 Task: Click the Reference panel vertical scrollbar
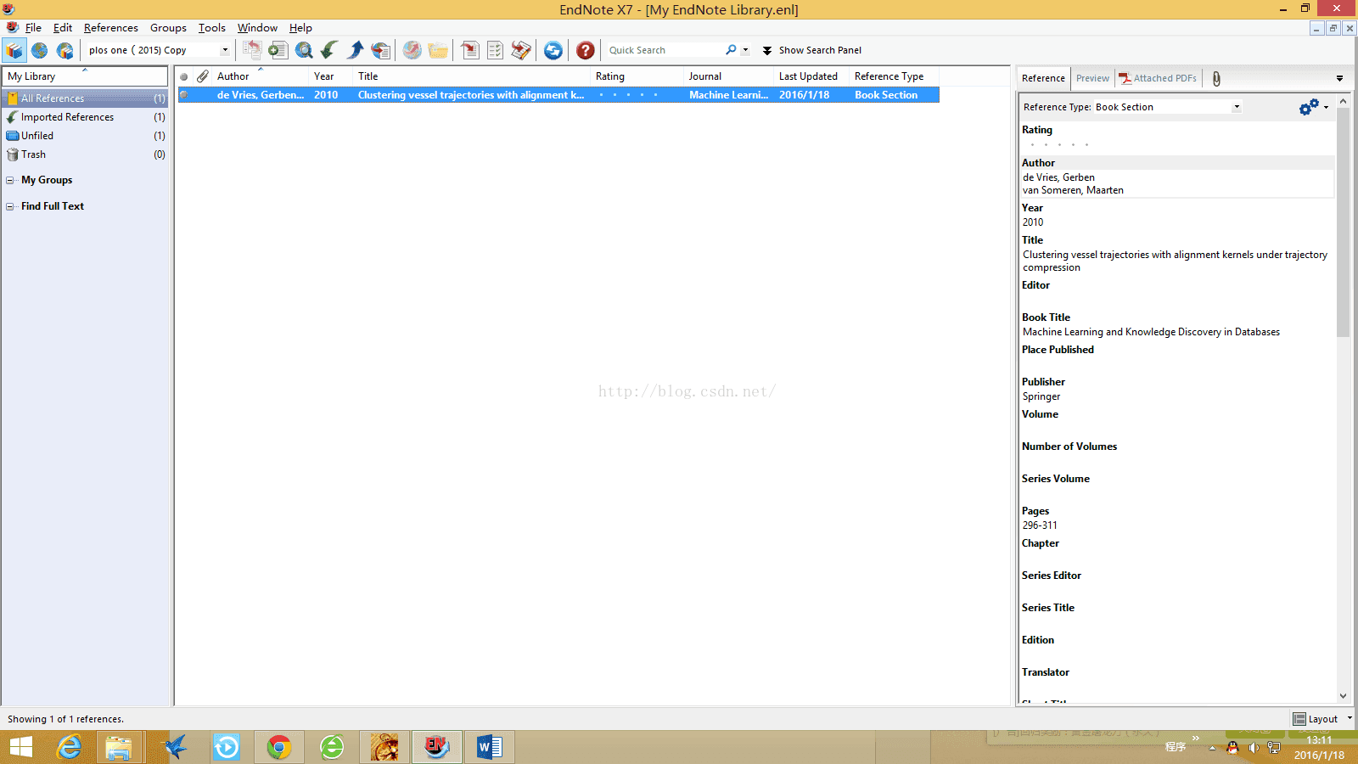click(x=1343, y=222)
